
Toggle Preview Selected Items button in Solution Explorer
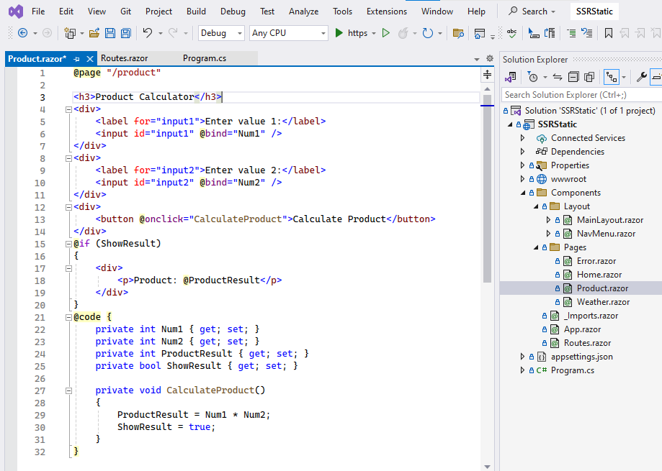tap(657, 77)
